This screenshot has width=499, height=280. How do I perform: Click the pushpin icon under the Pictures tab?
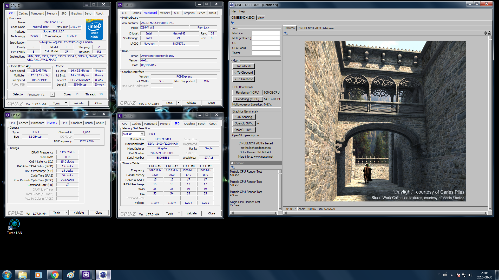click(286, 33)
